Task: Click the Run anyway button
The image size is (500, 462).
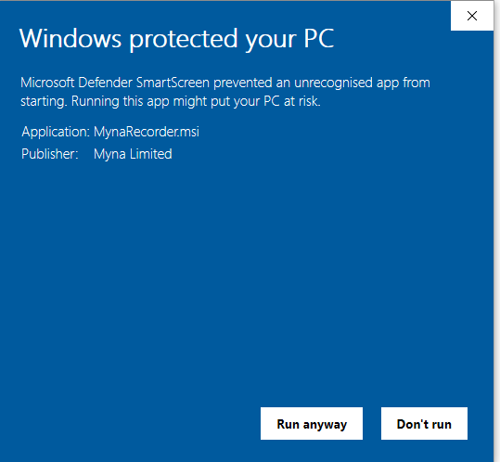Action: [x=312, y=423]
